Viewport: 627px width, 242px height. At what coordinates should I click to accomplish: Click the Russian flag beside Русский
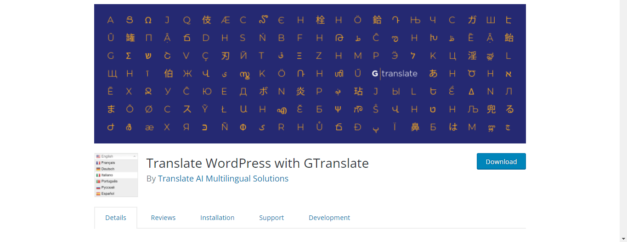coord(98,187)
